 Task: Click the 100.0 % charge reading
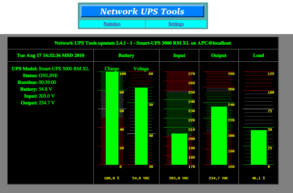pos(112,178)
